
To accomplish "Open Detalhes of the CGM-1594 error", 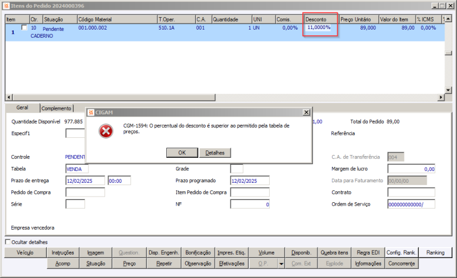I will tap(215, 153).
